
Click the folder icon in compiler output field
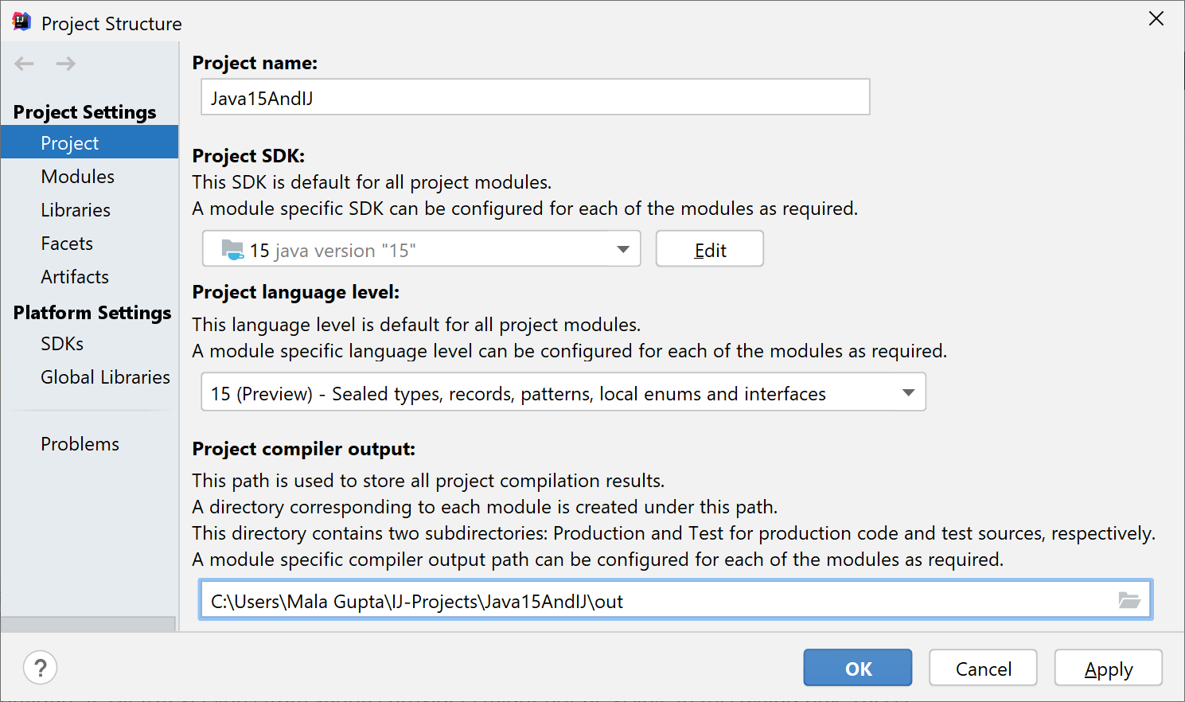tap(1129, 599)
